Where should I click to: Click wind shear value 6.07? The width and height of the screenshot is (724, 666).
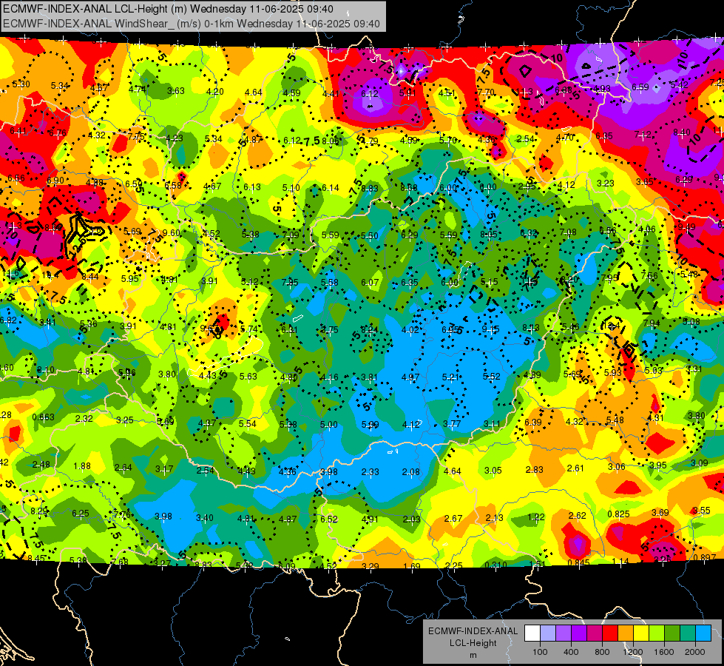click(x=370, y=282)
